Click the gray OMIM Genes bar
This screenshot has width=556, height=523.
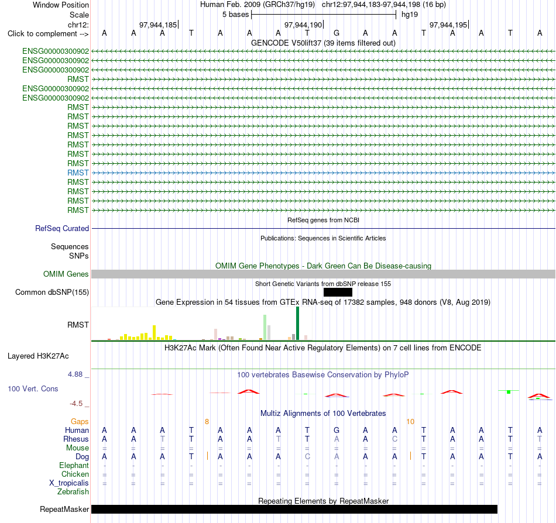click(323, 274)
